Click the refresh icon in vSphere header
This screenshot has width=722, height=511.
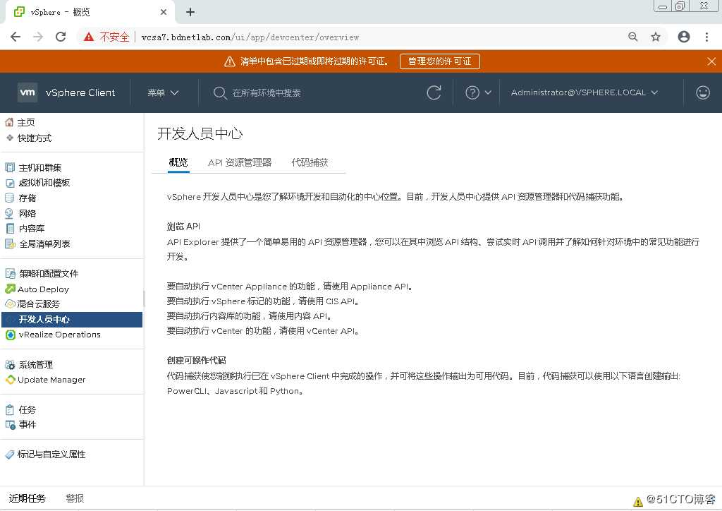point(434,92)
